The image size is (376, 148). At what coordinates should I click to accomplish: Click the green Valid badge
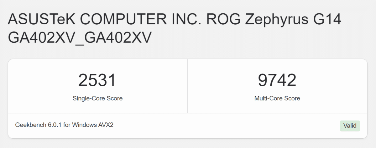coord(350,126)
